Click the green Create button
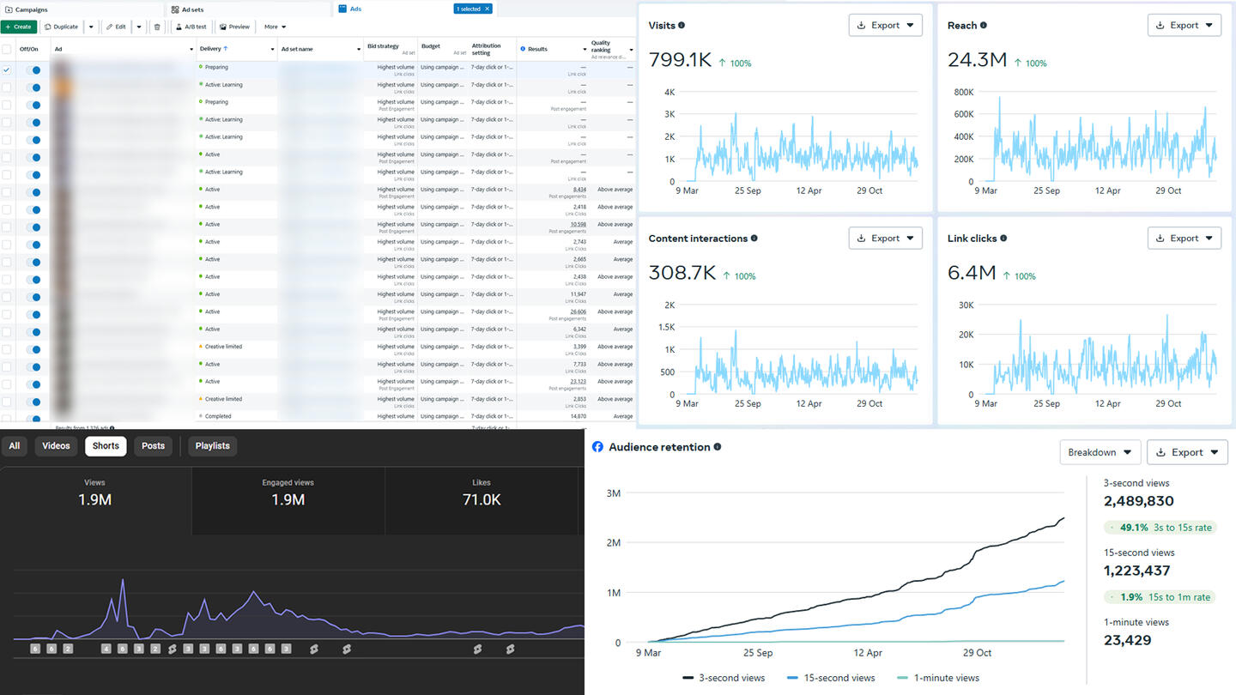Image resolution: width=1236 pixels, height=695 pixels. [19, 27]
